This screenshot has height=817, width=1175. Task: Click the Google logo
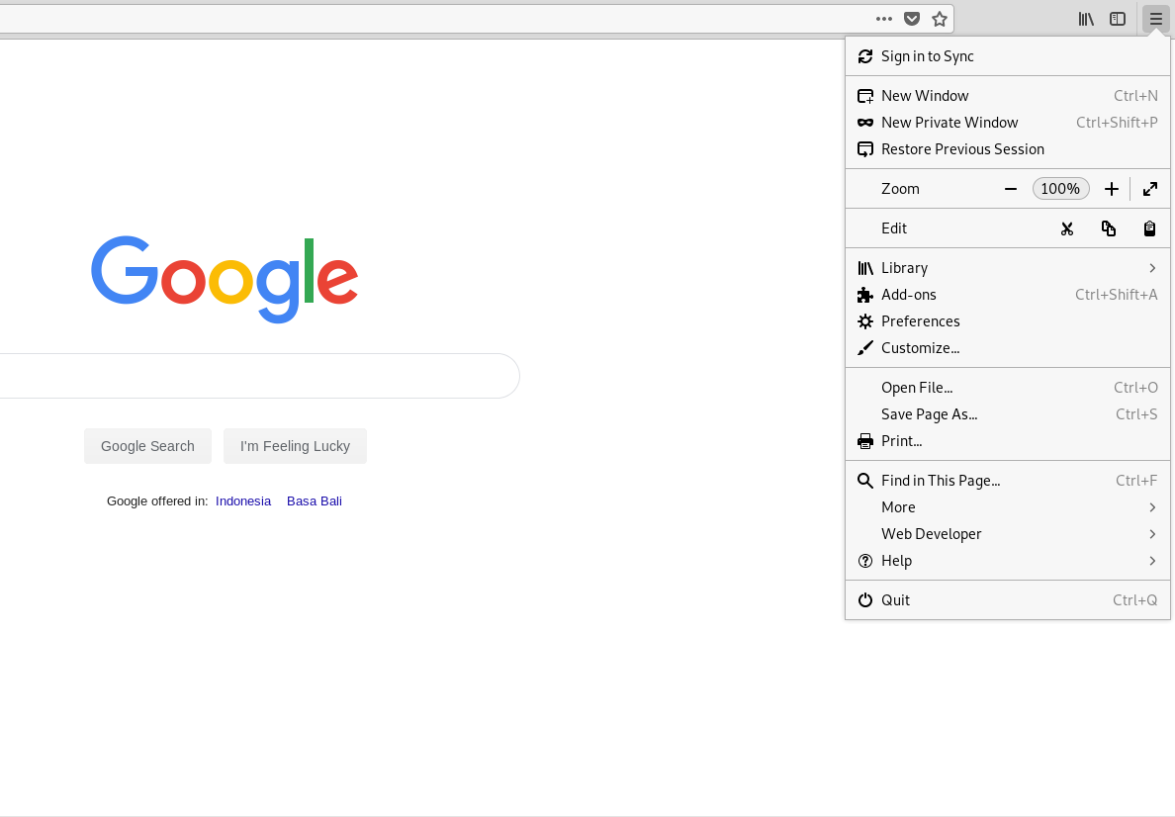(x=225, y=279)
